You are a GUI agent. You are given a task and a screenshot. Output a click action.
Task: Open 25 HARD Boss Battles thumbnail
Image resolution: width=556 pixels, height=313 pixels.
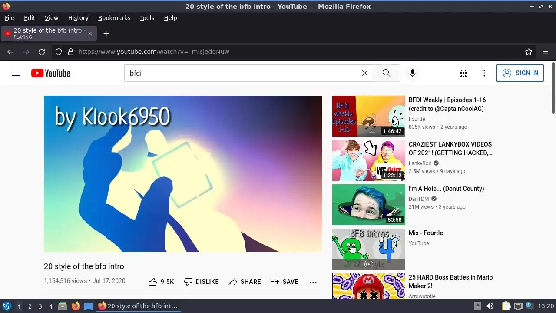click(369, 286)
